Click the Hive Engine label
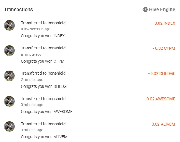The image size is (180, 142). pos(162,10)
